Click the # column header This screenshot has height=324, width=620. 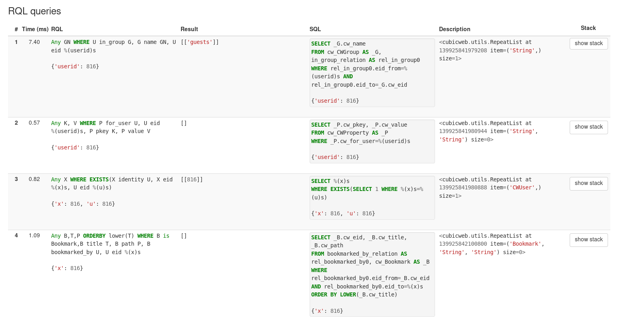pyautogui.click(x=16, y=29)
